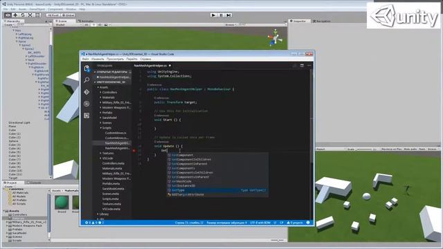Collapse the Scripts folder in VS Code explorer

point(107,128)
